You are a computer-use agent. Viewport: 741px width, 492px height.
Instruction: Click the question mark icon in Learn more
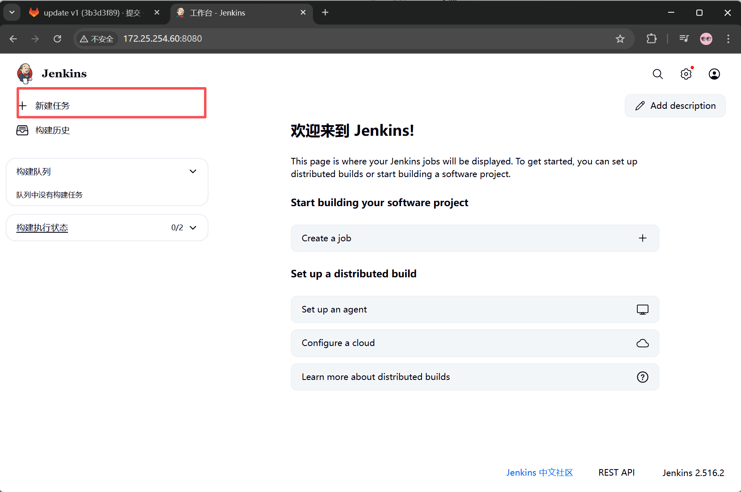[x=643, y=377]
